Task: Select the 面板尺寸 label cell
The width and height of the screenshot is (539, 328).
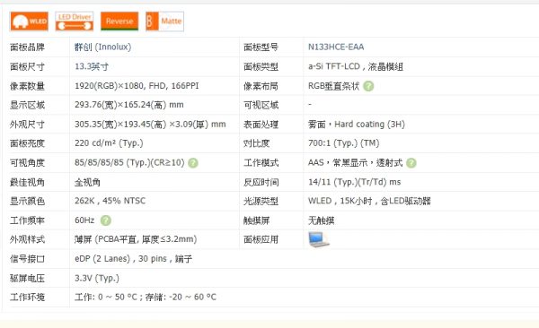Action: tap(27, 66)
